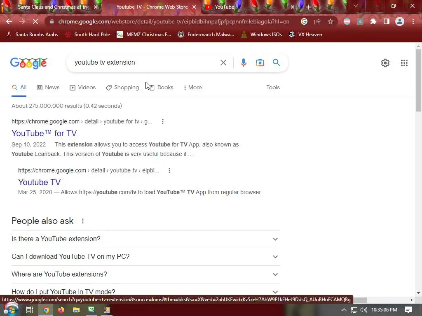
Task: Switch to the Santa Claus and Christmas tab
Action: (51, 7)
